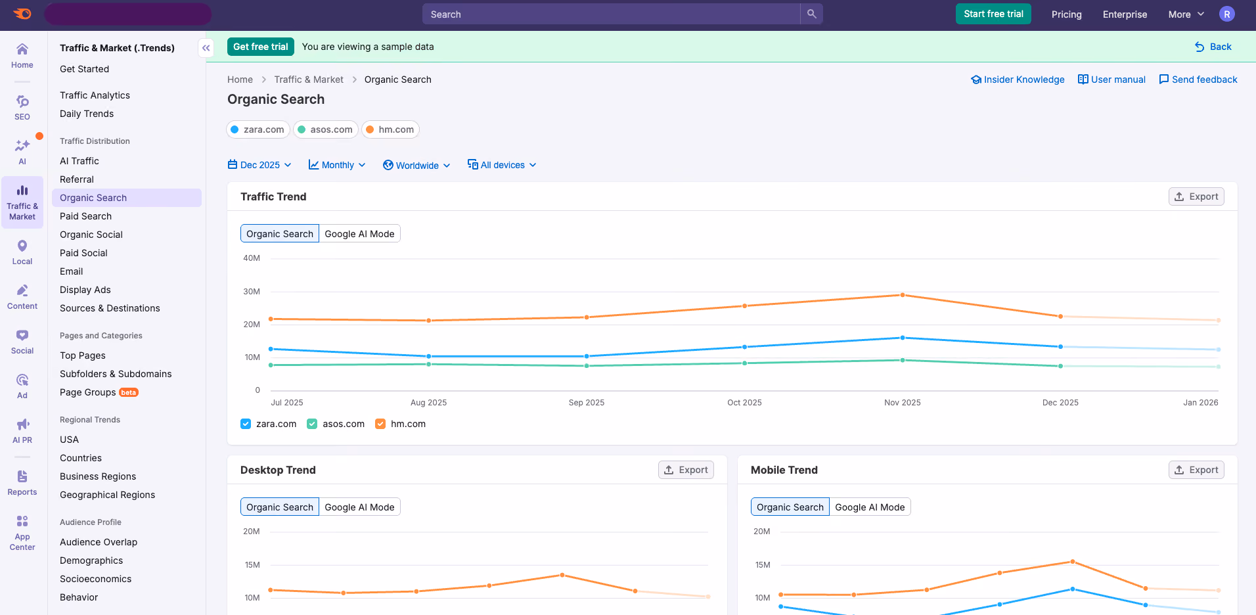Click the Get free trial button
The width and height of the screenshot is (1256, 615).
261,47
